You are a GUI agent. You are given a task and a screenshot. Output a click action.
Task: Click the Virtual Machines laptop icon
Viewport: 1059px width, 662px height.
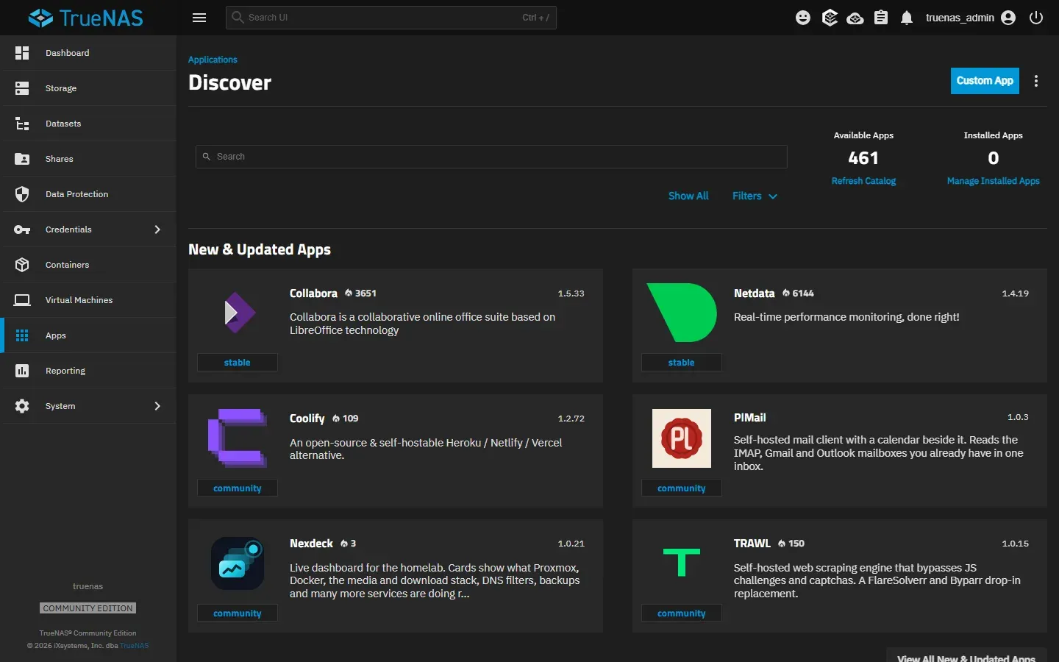[x=22, y=300]
